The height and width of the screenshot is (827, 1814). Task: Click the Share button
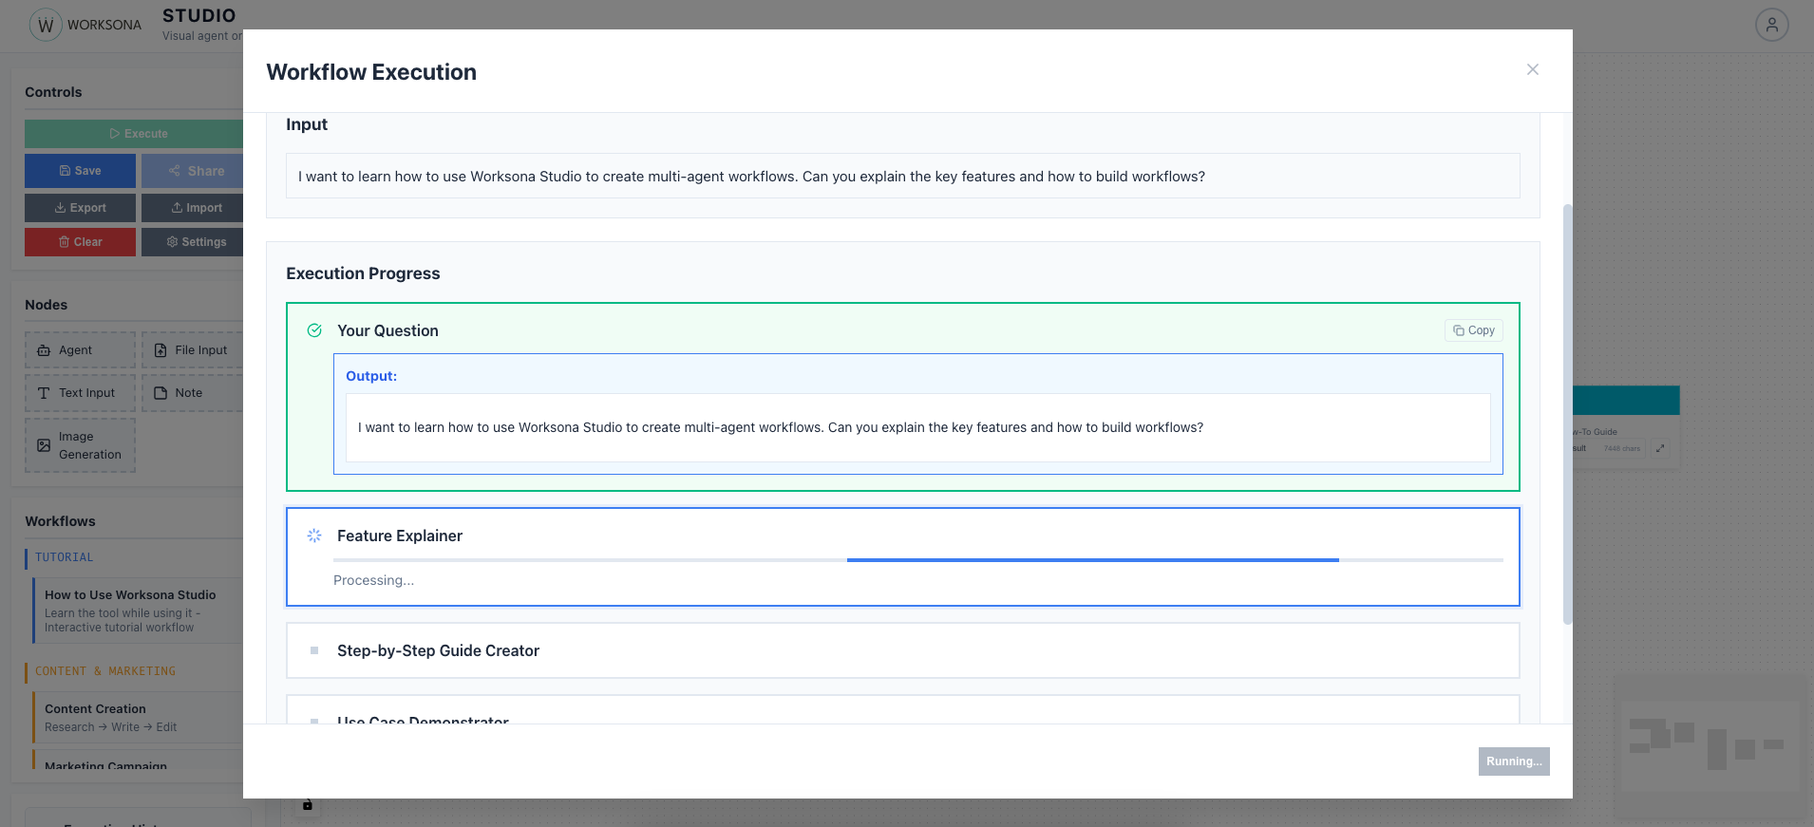[x=193, y=171]
